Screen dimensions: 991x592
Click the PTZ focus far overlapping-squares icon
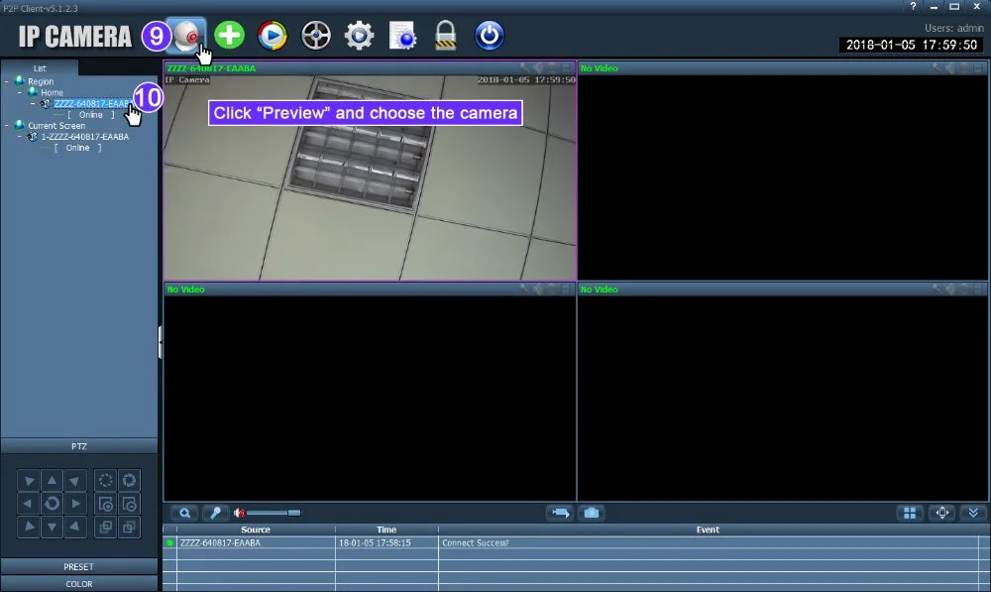click(x=129, y=527)
